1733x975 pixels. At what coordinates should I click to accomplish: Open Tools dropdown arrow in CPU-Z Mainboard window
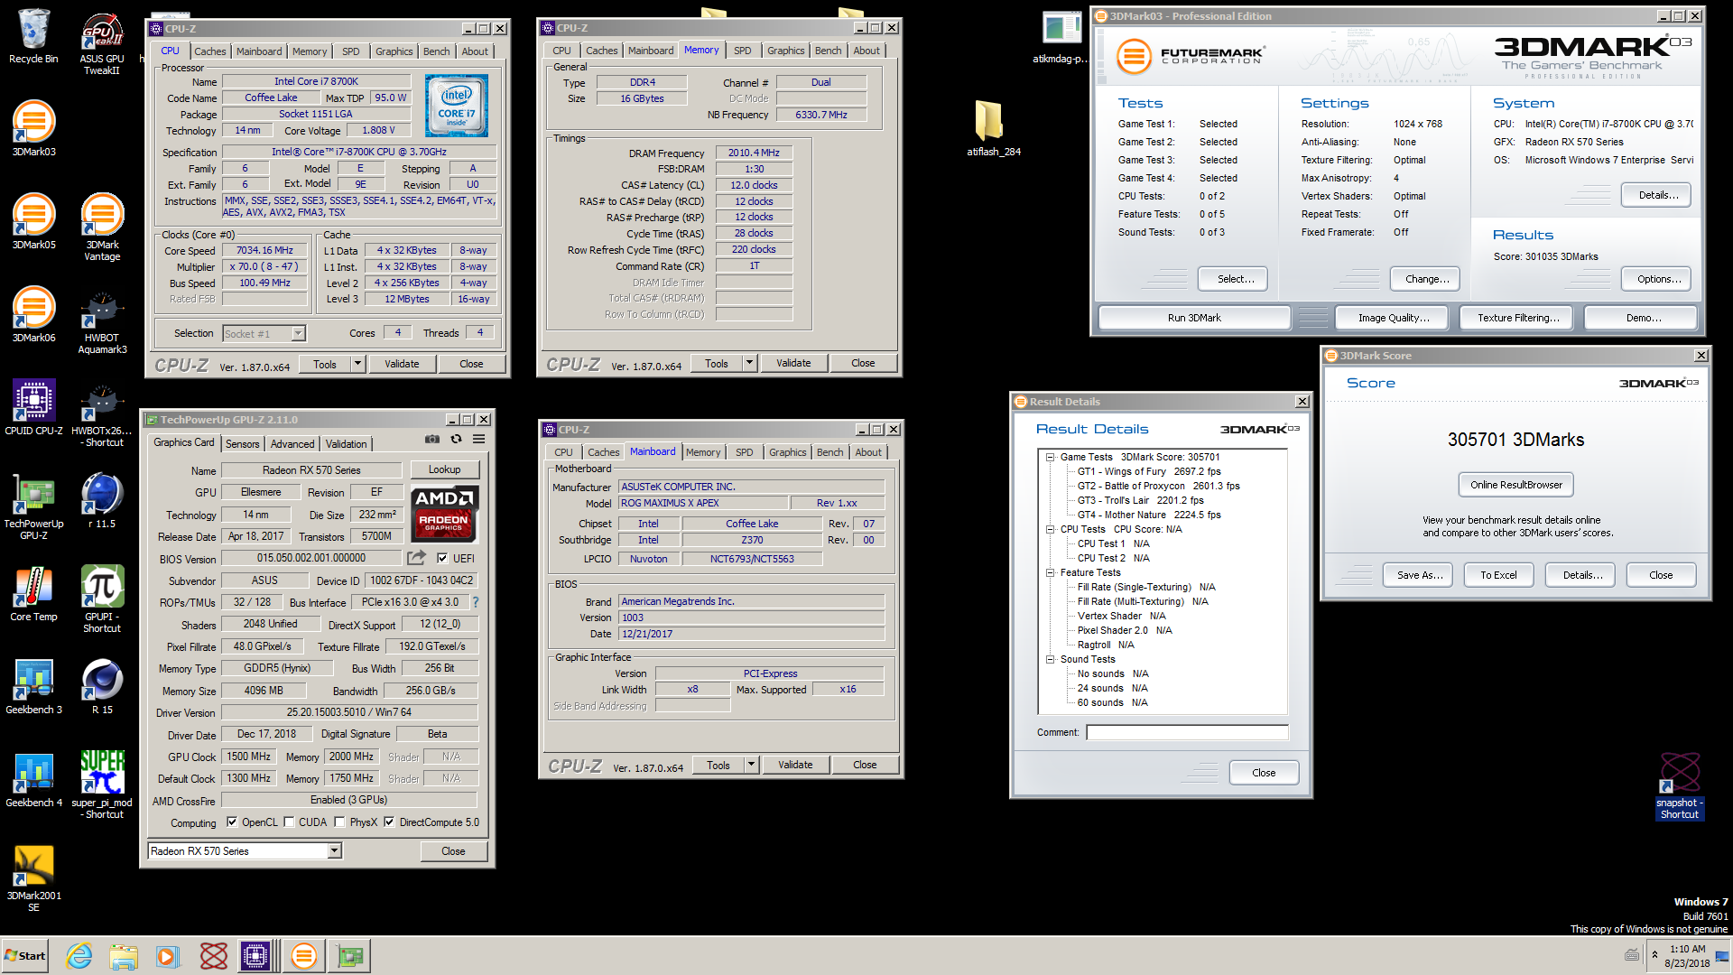point(751,765)
